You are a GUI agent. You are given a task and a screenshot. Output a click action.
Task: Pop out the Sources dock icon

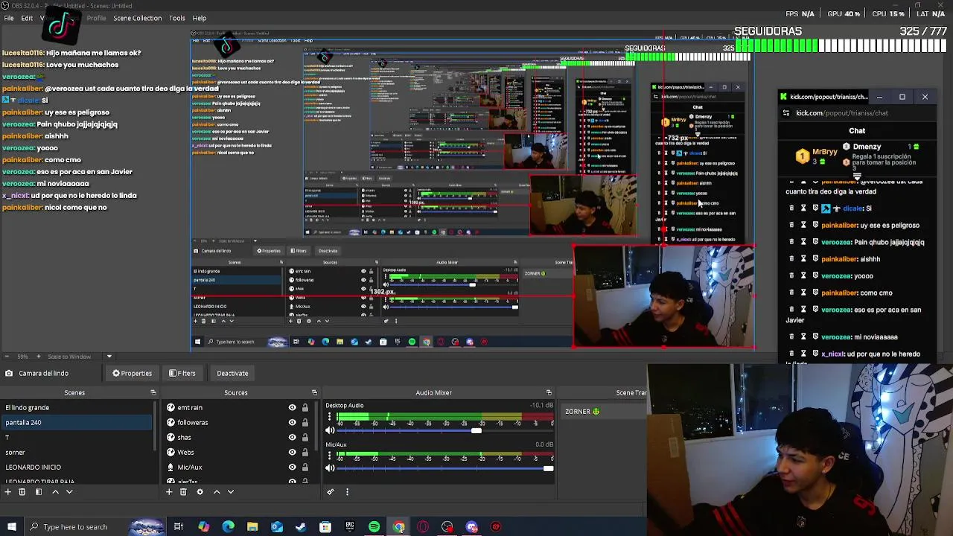coord(314,392)
